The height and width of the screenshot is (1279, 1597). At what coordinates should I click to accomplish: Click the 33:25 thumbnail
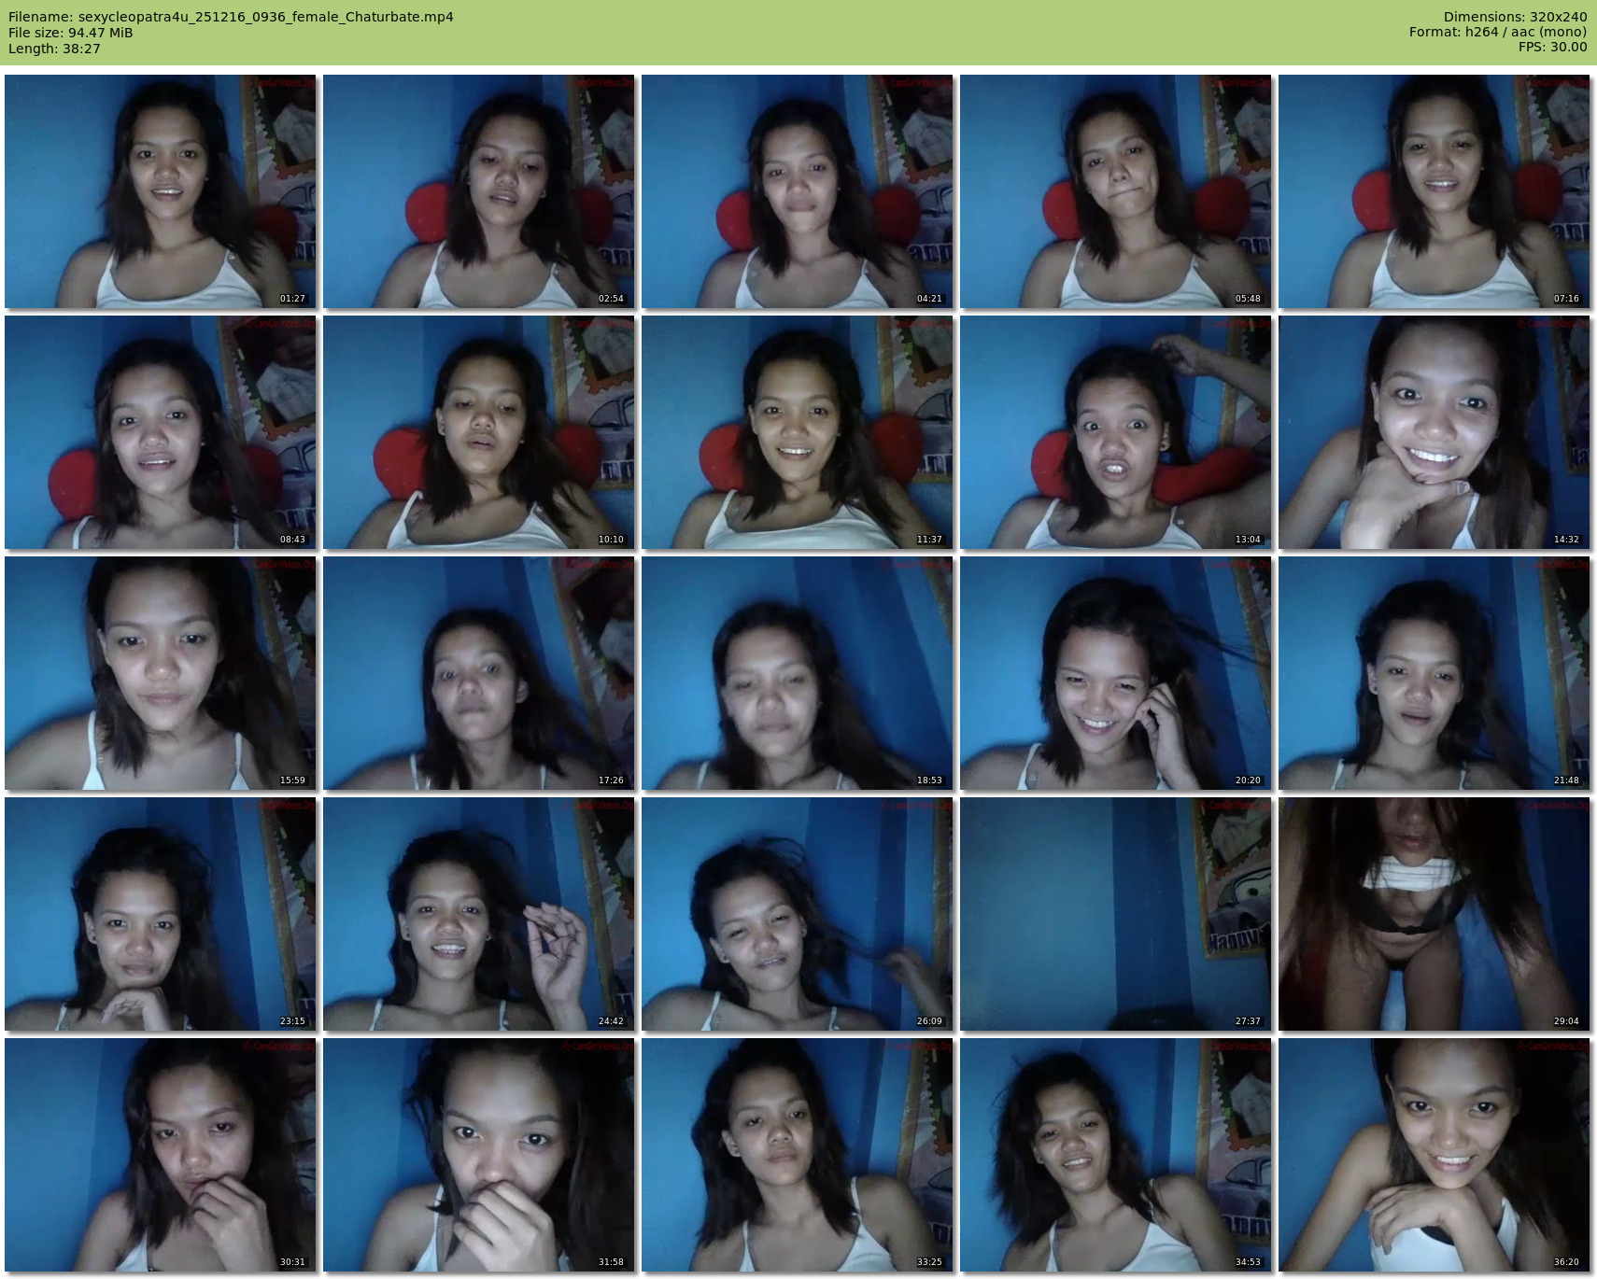(798, 1155)
